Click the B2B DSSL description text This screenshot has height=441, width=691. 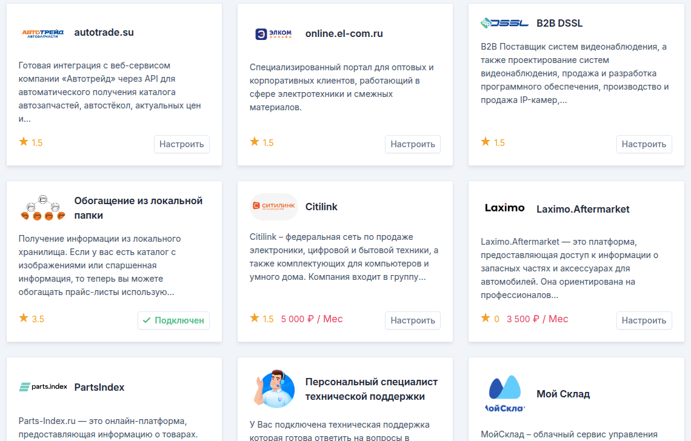click(575, 73)
